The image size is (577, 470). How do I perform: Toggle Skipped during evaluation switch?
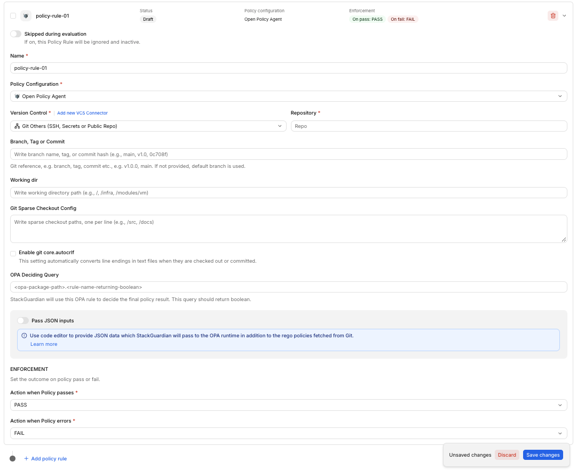(x=16, y=34)
